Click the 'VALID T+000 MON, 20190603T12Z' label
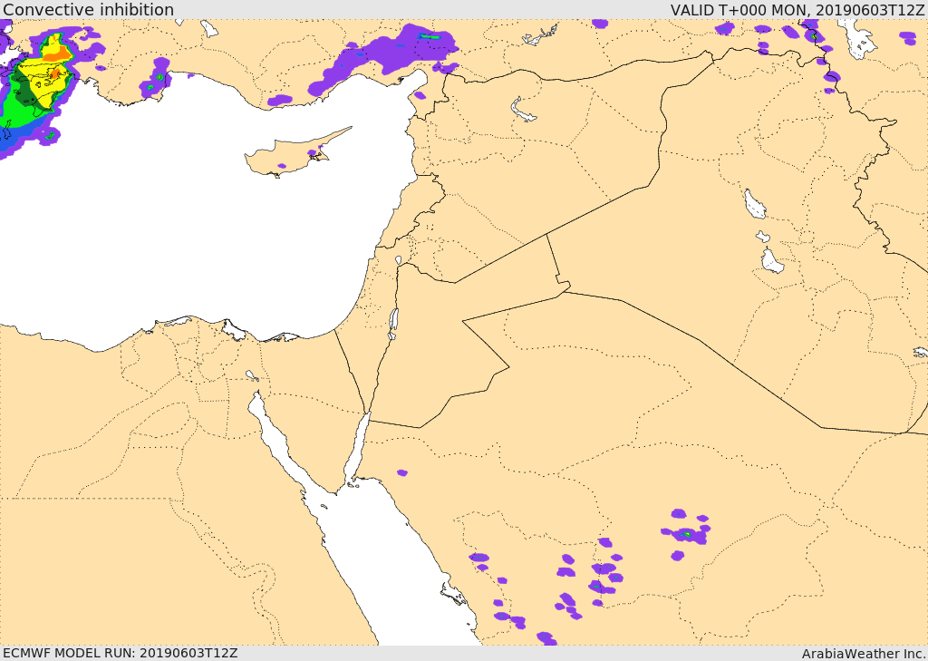Image resolution: width=928 pixels, height=661 pixels. [797, 10]
